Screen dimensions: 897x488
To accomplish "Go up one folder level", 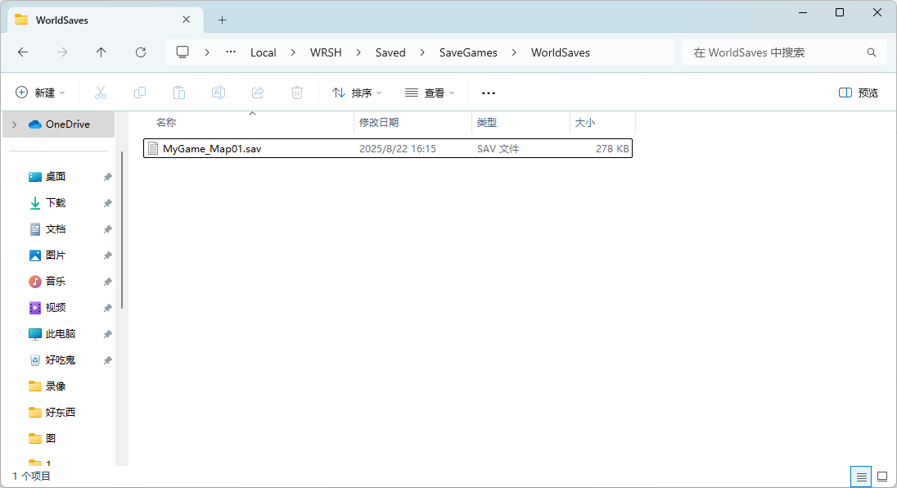I will pos(101,52).
